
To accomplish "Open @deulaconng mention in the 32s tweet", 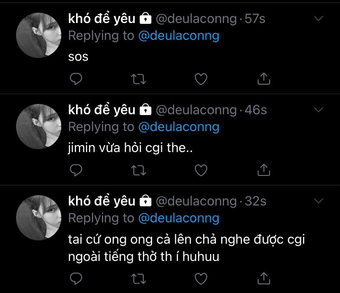I will point(179,219).
